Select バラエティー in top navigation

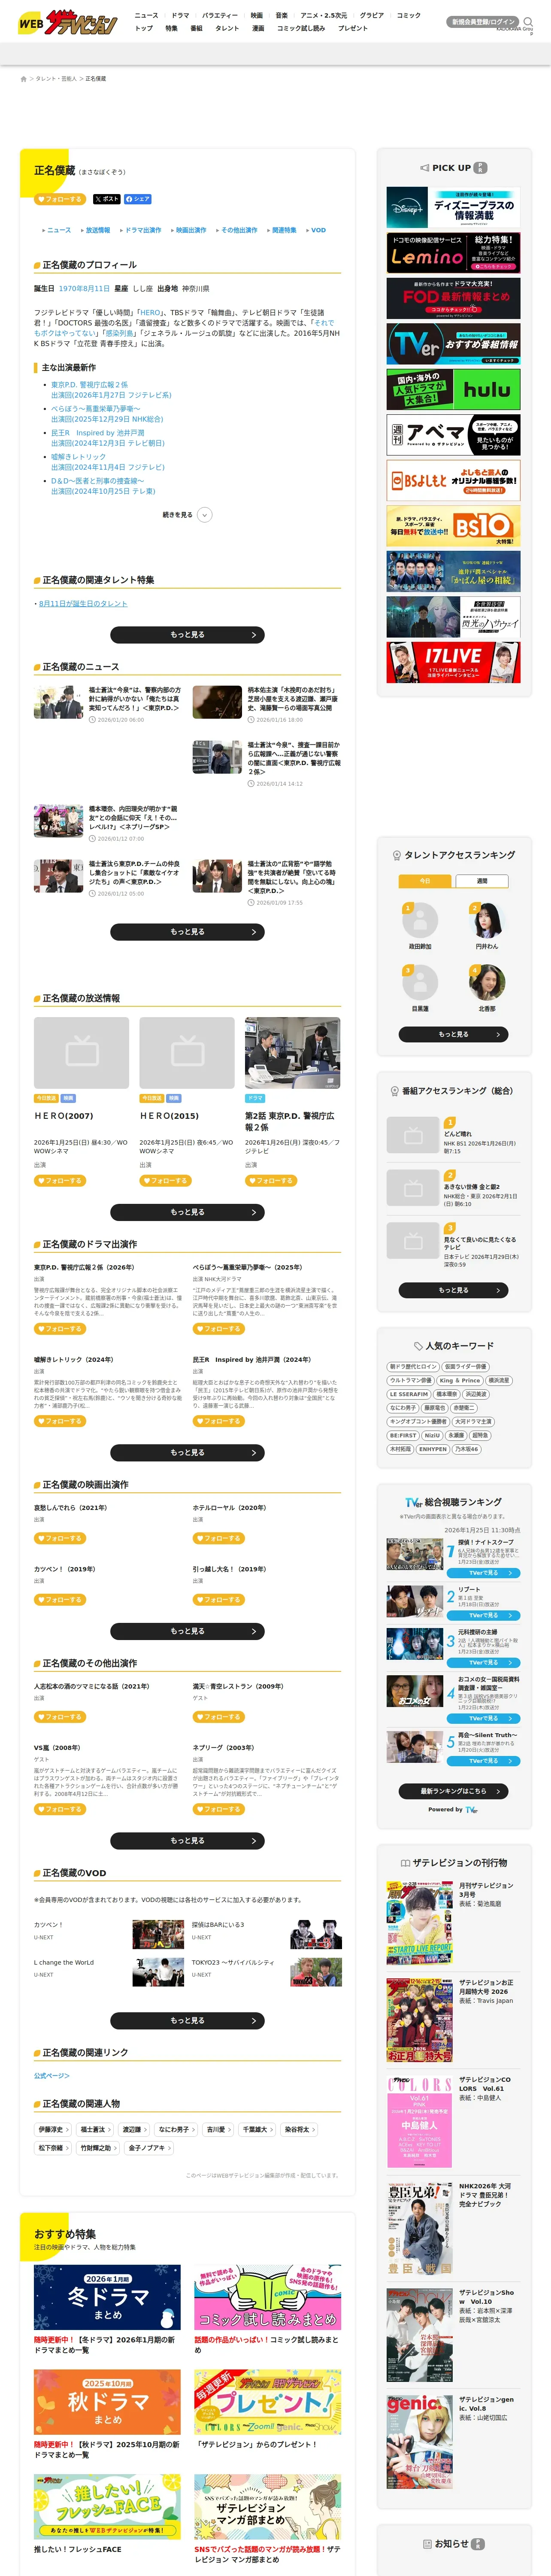(x=220, y=16)
